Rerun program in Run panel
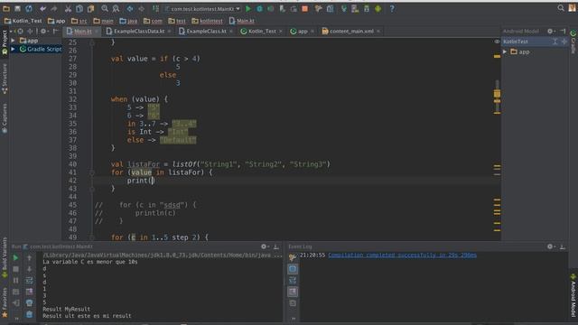This screenshot has width=578, height=325. click(x=15, y=258)
